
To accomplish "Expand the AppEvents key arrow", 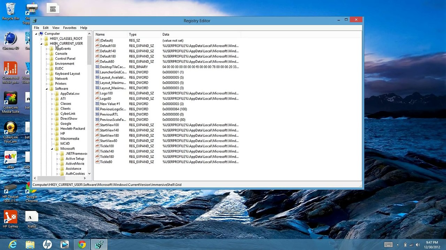I will (x=47, y=49).
